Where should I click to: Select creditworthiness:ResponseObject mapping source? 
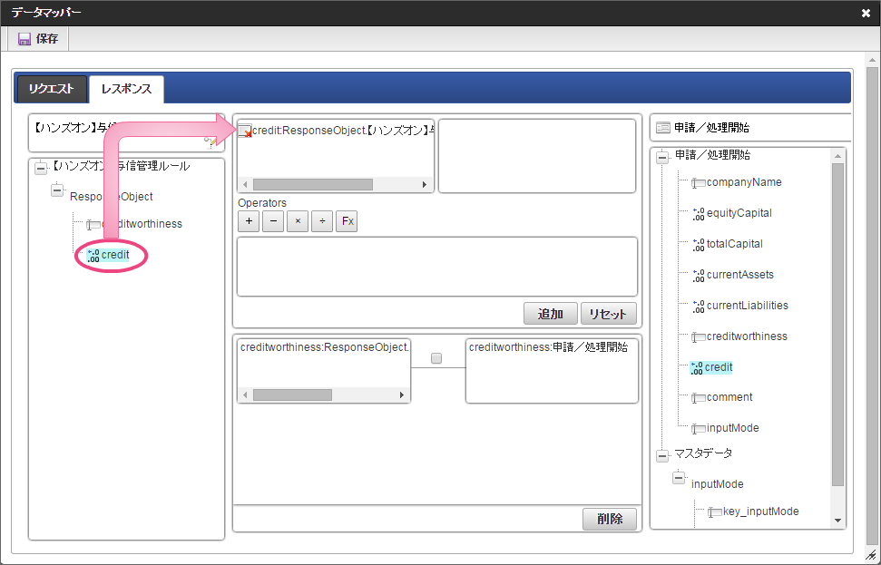pyautogui.click(x=324, y=347)
